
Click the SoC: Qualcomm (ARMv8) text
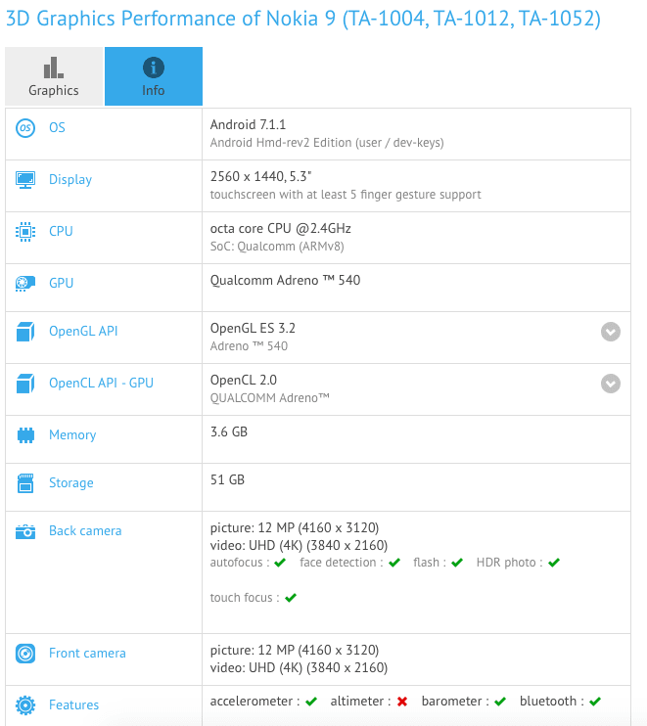point(277,247)
